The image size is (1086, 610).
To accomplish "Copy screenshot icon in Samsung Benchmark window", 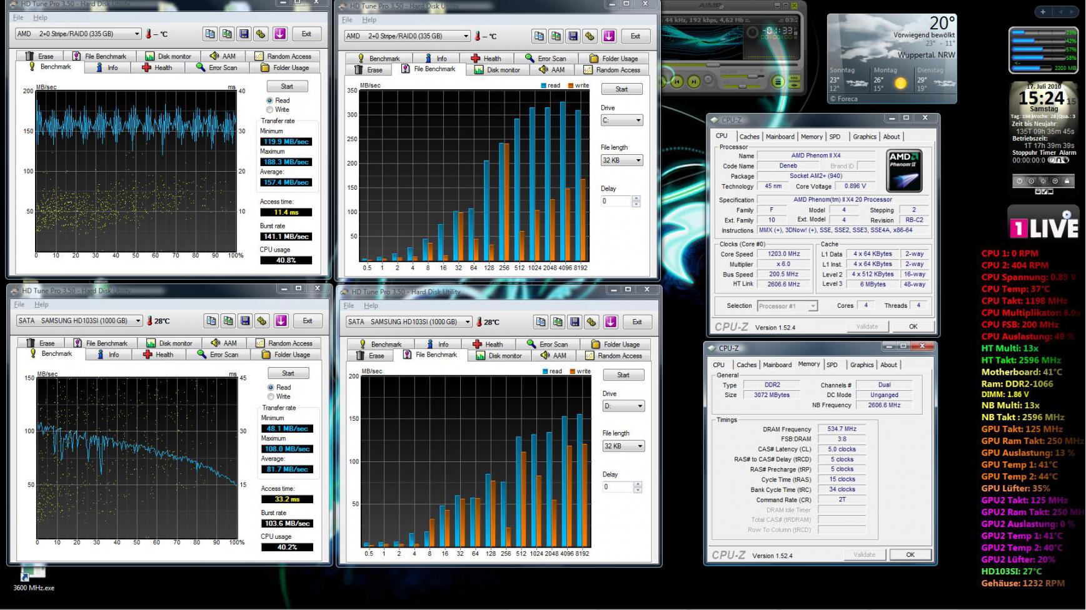I will 228,321.
